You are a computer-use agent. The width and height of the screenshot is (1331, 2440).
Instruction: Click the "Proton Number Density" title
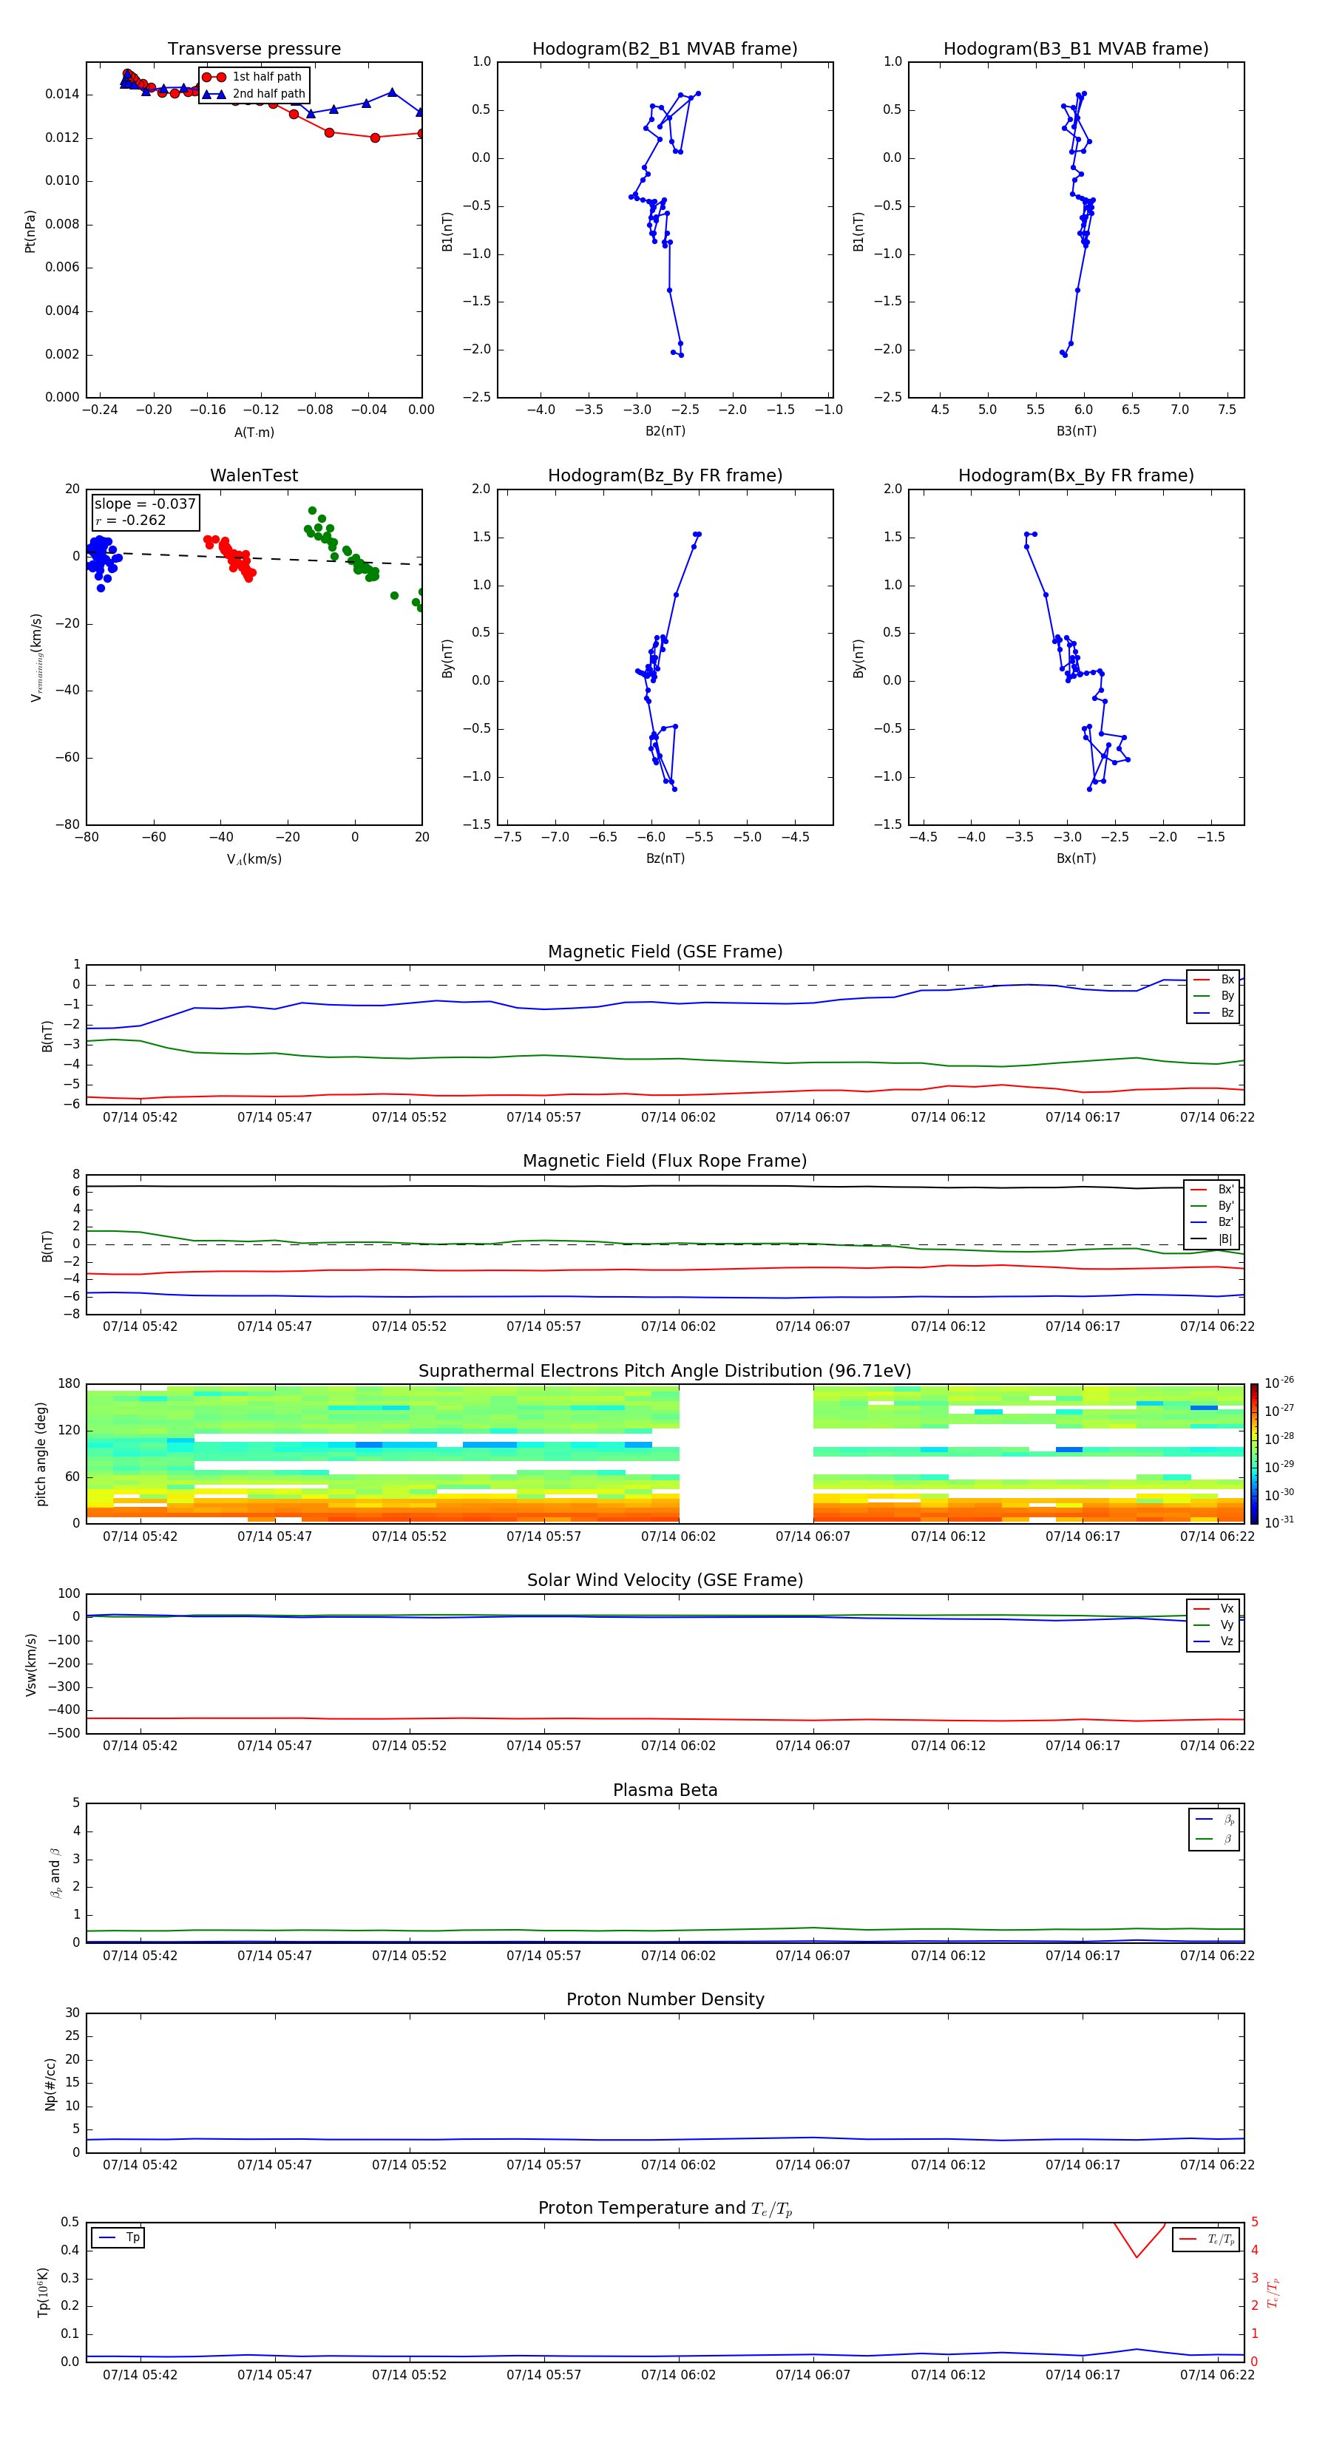coord(665,1999)
